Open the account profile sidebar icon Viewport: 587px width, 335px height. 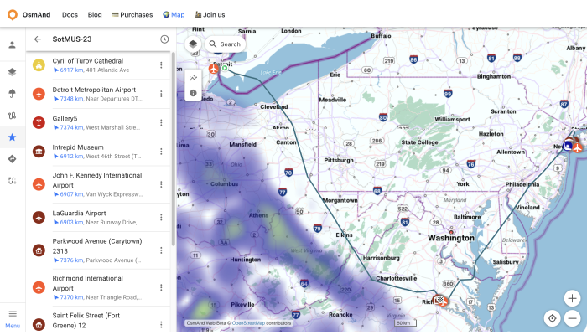tap(12, 45)
